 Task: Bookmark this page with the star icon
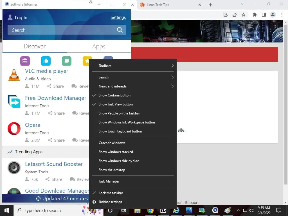pyautogui.click(x=244, y=15)
